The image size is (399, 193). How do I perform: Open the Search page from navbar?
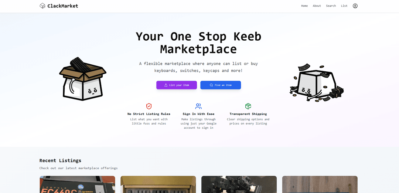331,6
